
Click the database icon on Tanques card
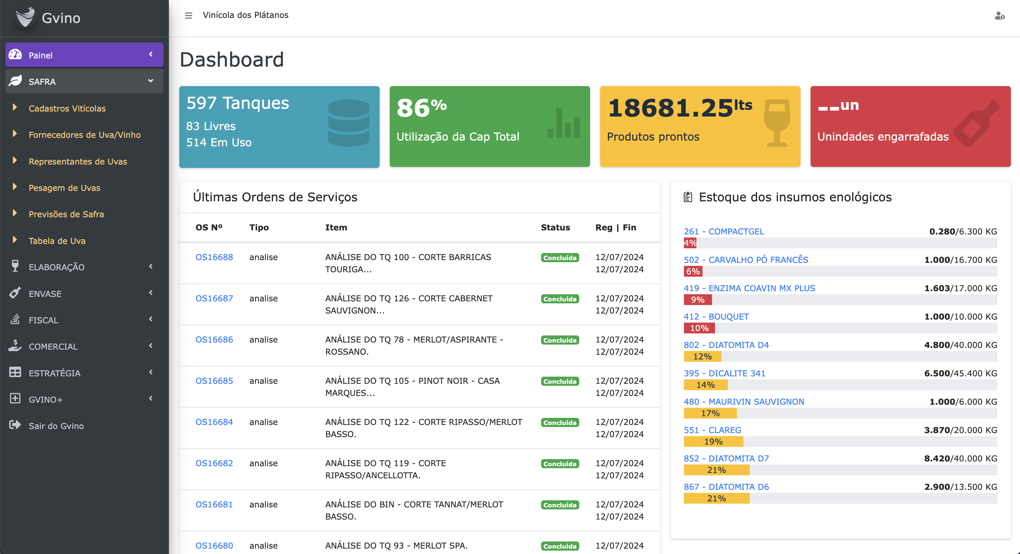349,123
